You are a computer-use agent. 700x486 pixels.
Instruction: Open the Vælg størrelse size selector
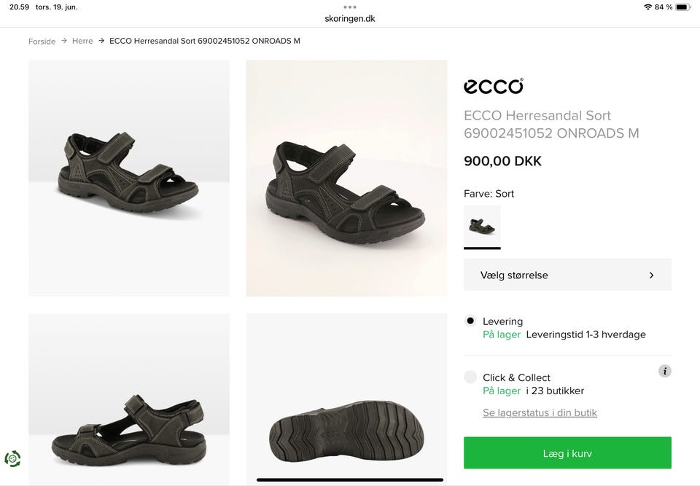pyautogui.click(x=567, y=275)
